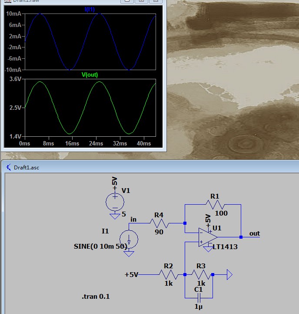Maximize the Draft1.raw waveform window

[141, 1]
